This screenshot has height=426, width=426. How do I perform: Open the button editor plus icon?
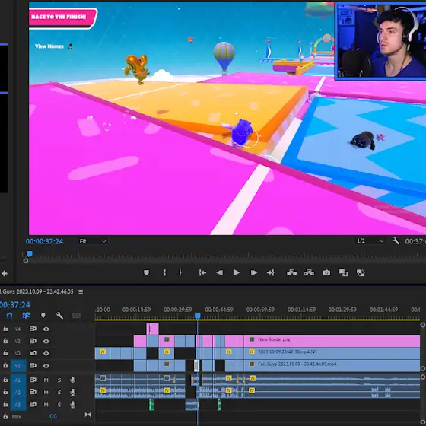pos(5,273)
